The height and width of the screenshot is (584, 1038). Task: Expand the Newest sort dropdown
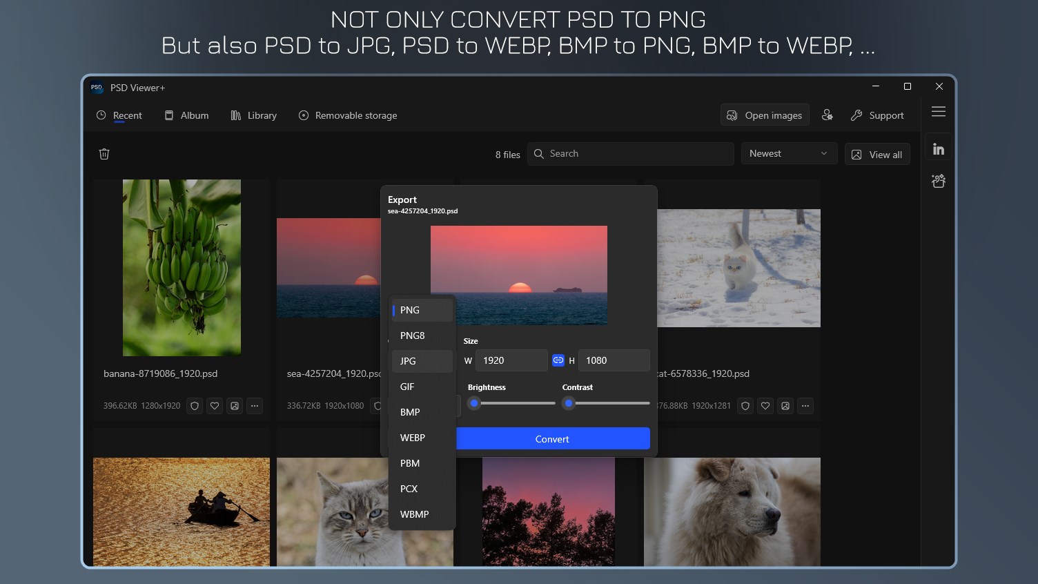789,154
